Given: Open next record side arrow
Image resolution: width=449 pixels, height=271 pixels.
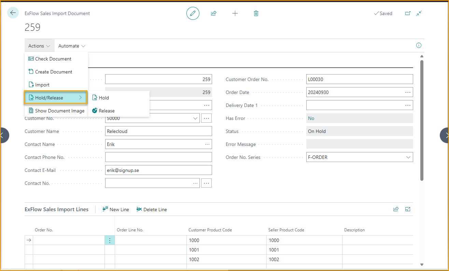Looking at the screenshot, I should (445, 135).
